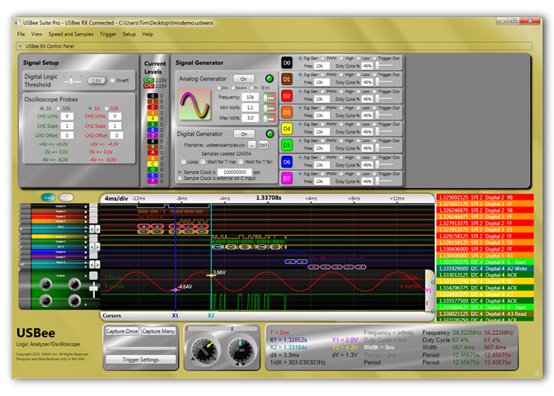The width and height of the screenshot is (554, 396).
Task: Enable Wait for T fall checkbox
Action: tap(241, 162)
